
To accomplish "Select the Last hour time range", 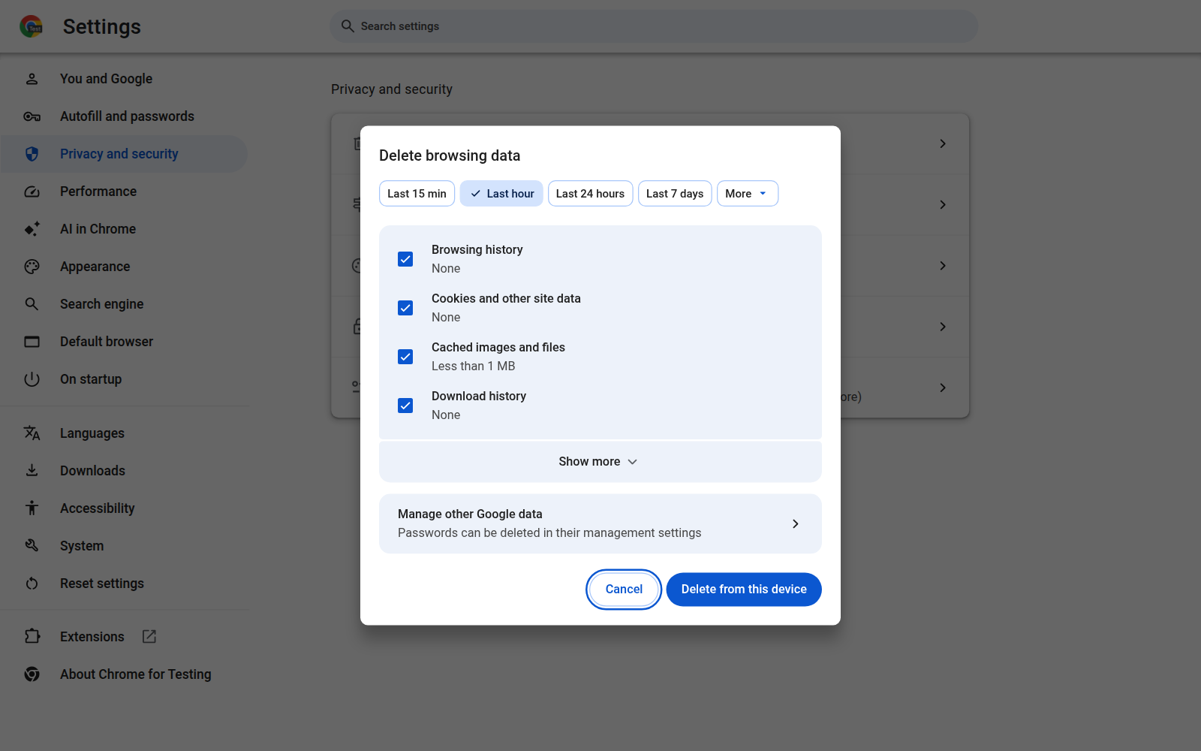I will point(501,194).
